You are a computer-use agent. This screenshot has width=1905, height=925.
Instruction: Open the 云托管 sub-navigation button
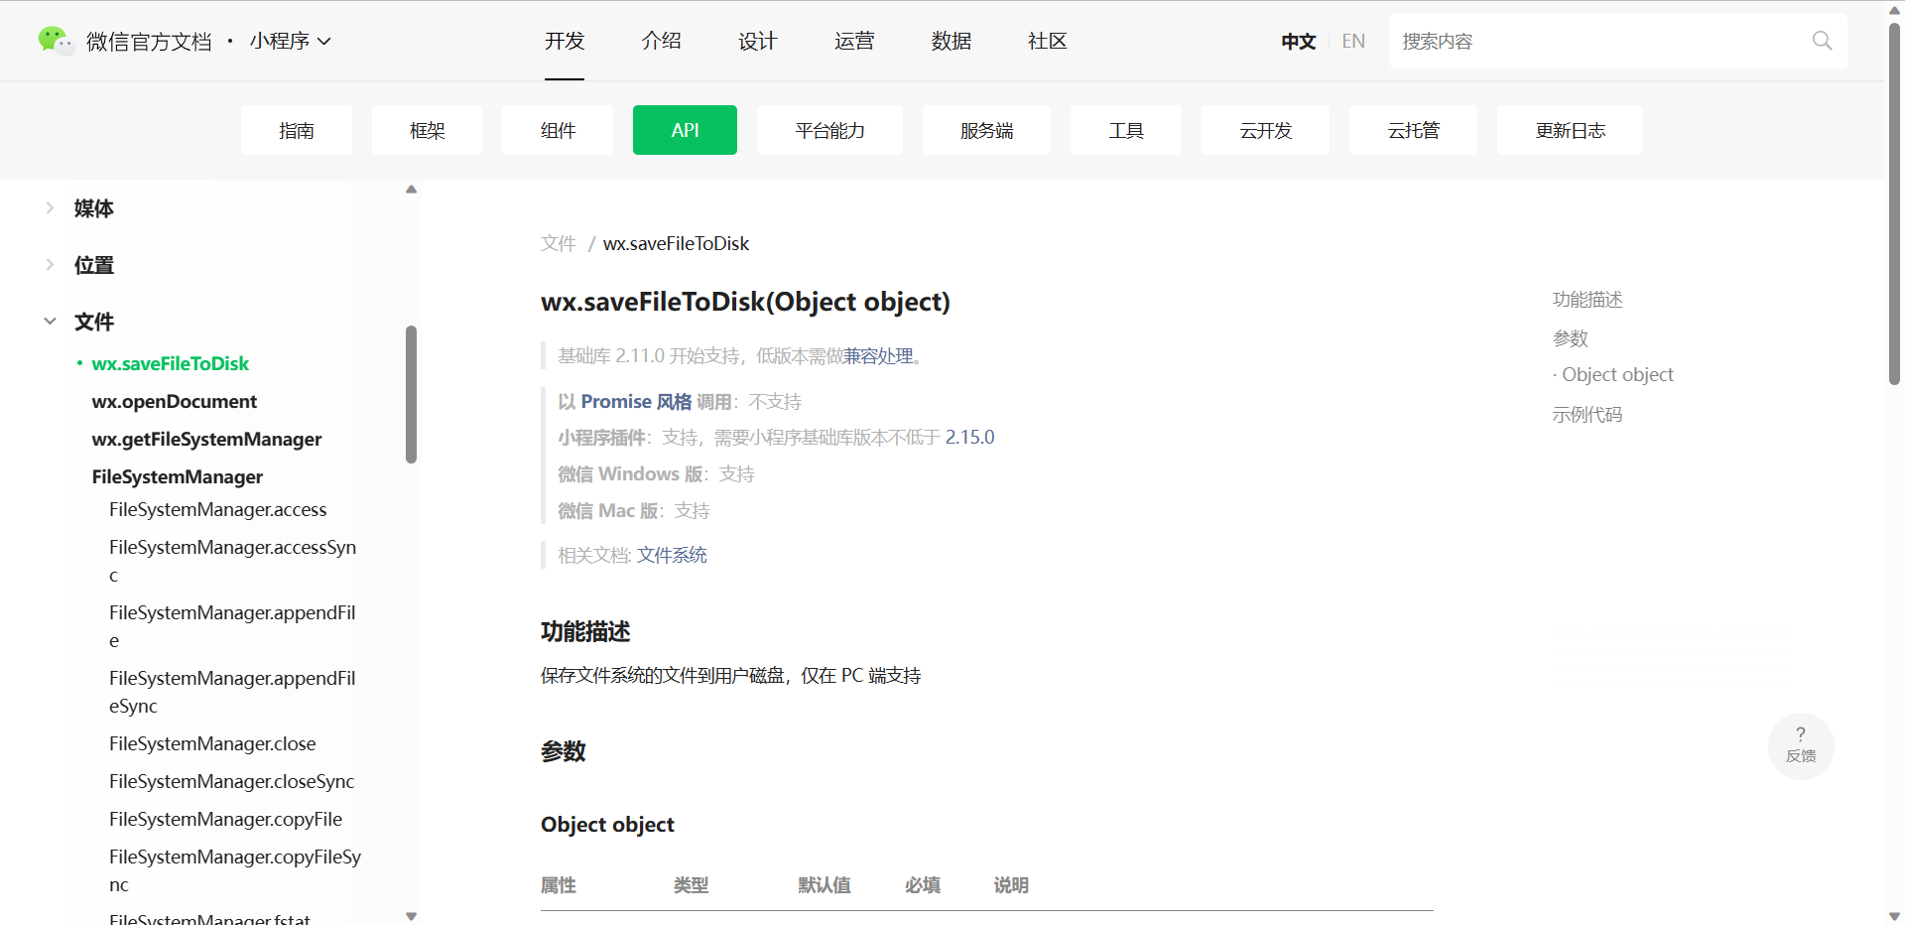pyautogui.click(x=1413, y=130)
